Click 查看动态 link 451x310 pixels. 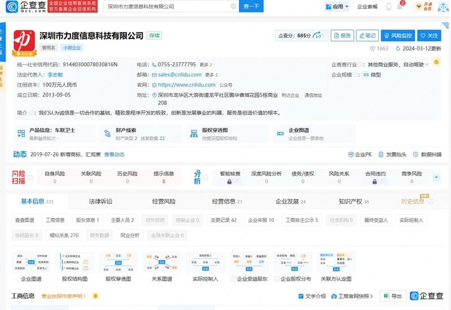pos(114,154)
